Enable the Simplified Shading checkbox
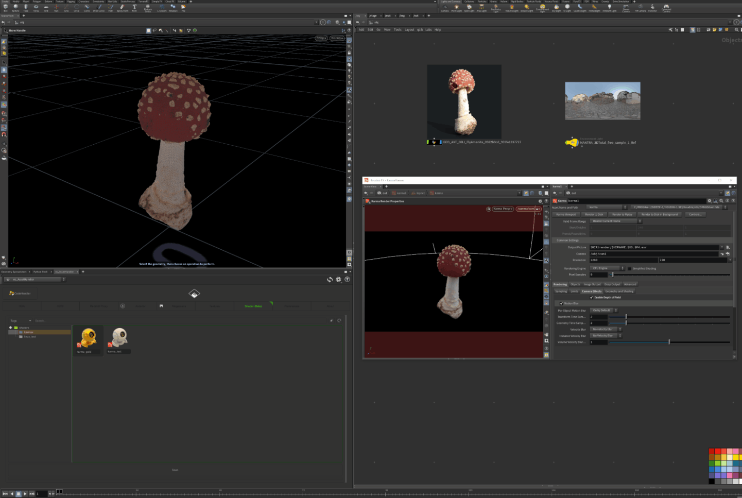 (629, 268)
